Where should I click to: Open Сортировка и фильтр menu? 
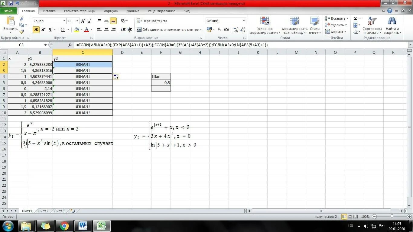[x=372, y=25]
